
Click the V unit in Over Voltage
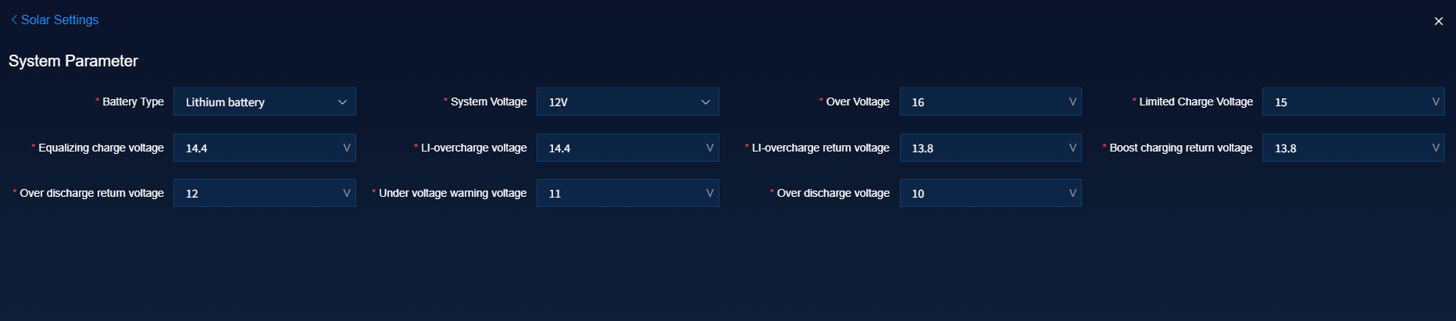click(x=1072, y=102)
